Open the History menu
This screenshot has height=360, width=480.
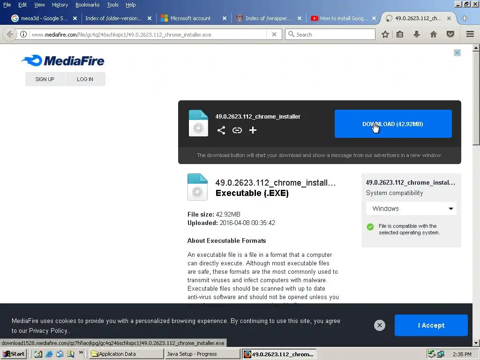coord(60,5)
